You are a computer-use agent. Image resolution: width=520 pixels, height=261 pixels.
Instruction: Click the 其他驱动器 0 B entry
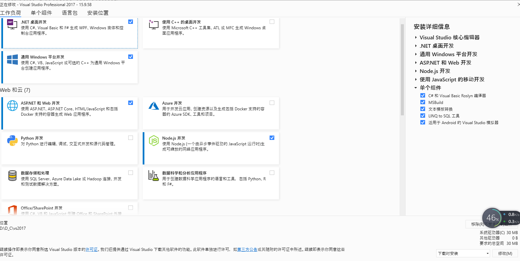point(499,238)
